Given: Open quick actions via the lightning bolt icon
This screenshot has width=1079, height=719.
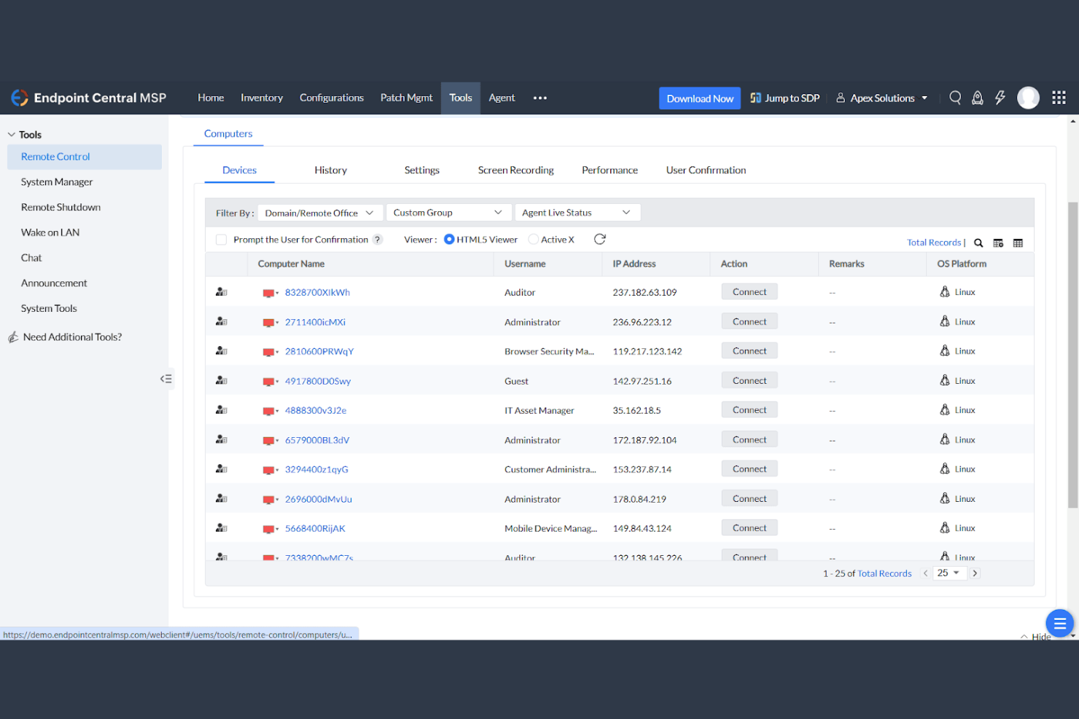Looking at the screenshot, I should click(x=1000, y=97).
